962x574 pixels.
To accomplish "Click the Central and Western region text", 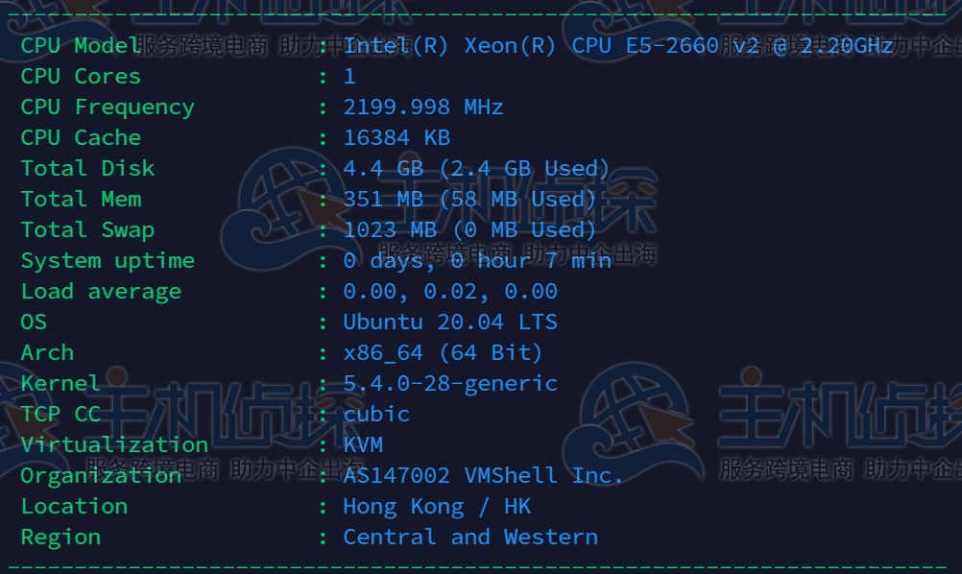I will pos(469,536).
